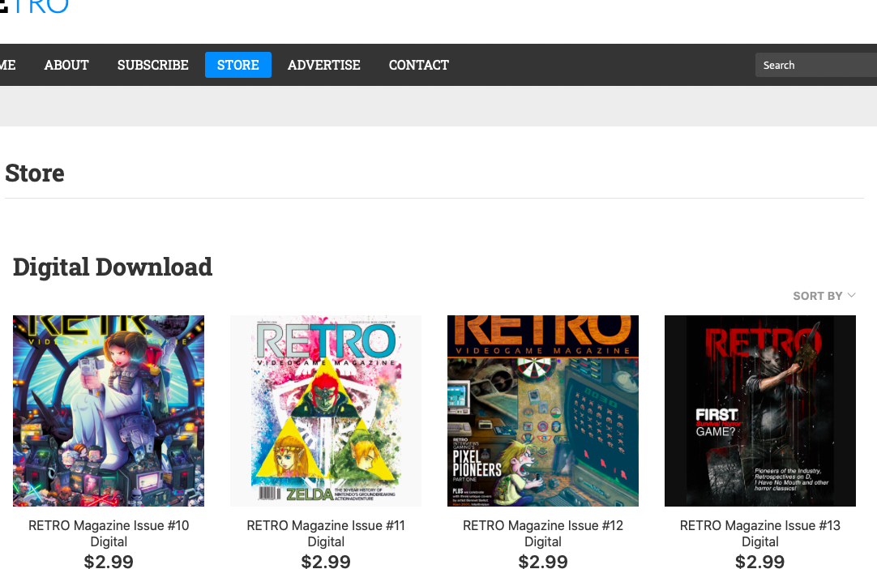Click the RETRO Magazine Issue #12 Digital title
877x569 pixels.
[x=542, y=533]
